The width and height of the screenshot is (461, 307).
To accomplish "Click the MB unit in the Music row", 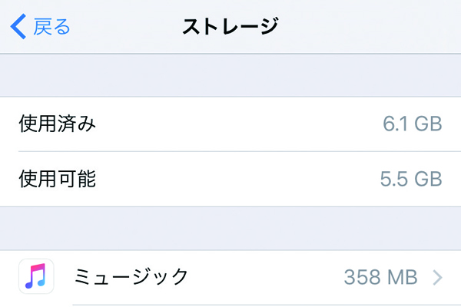I will 403,276.
